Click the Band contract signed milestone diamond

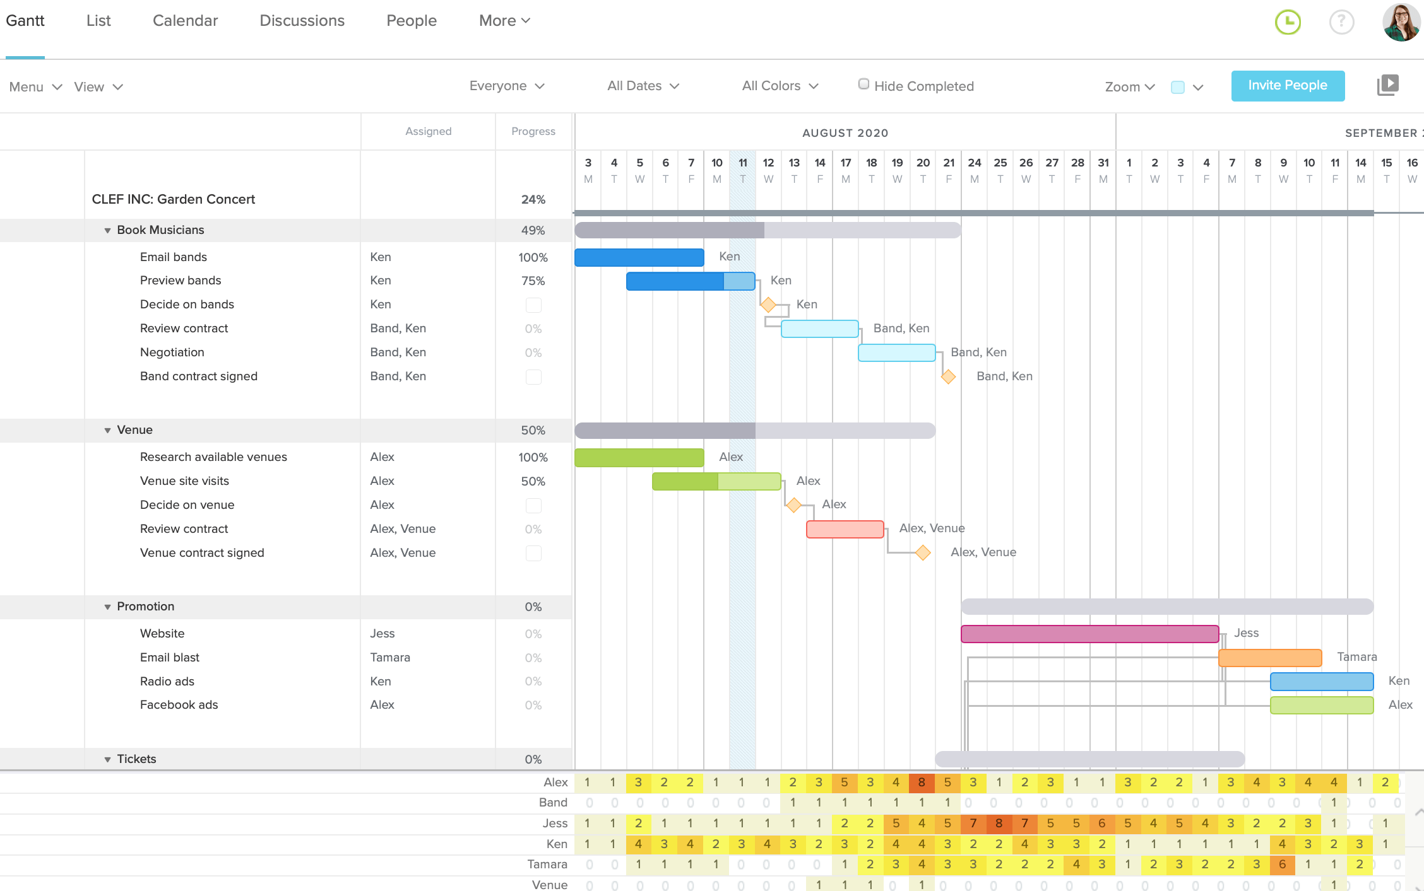click(x=947, y=376)
